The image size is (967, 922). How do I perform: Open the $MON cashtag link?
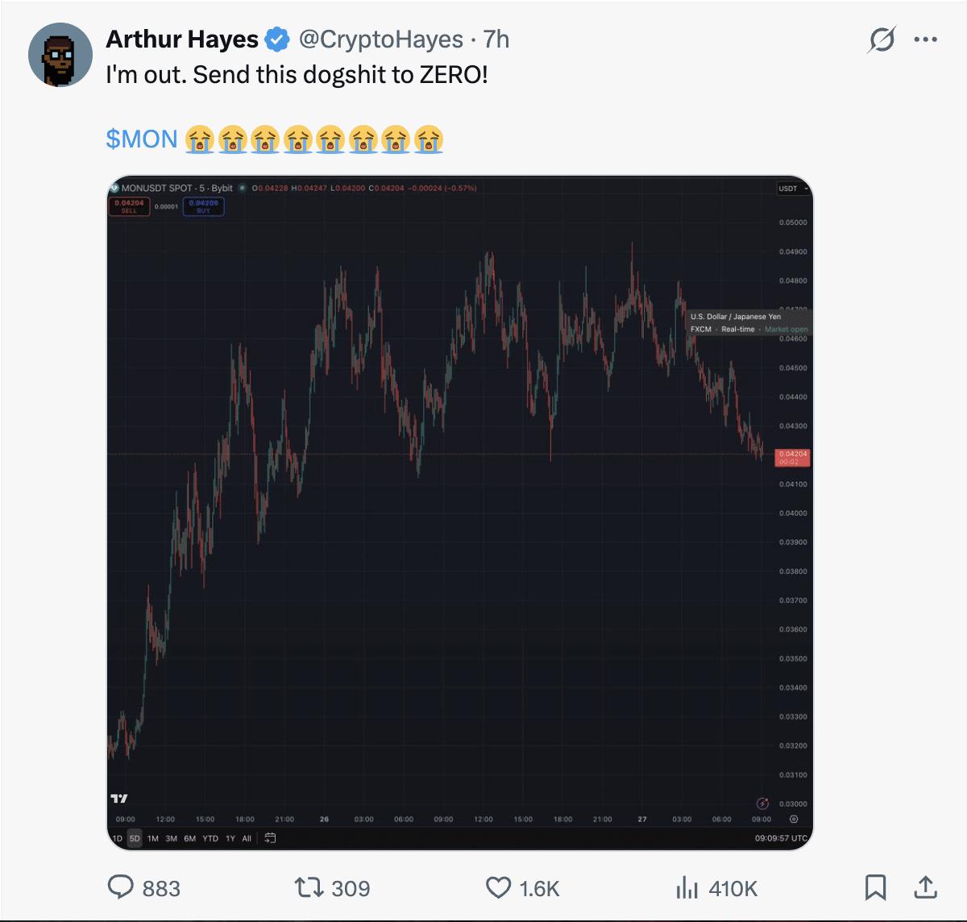(x=142, y=139)
